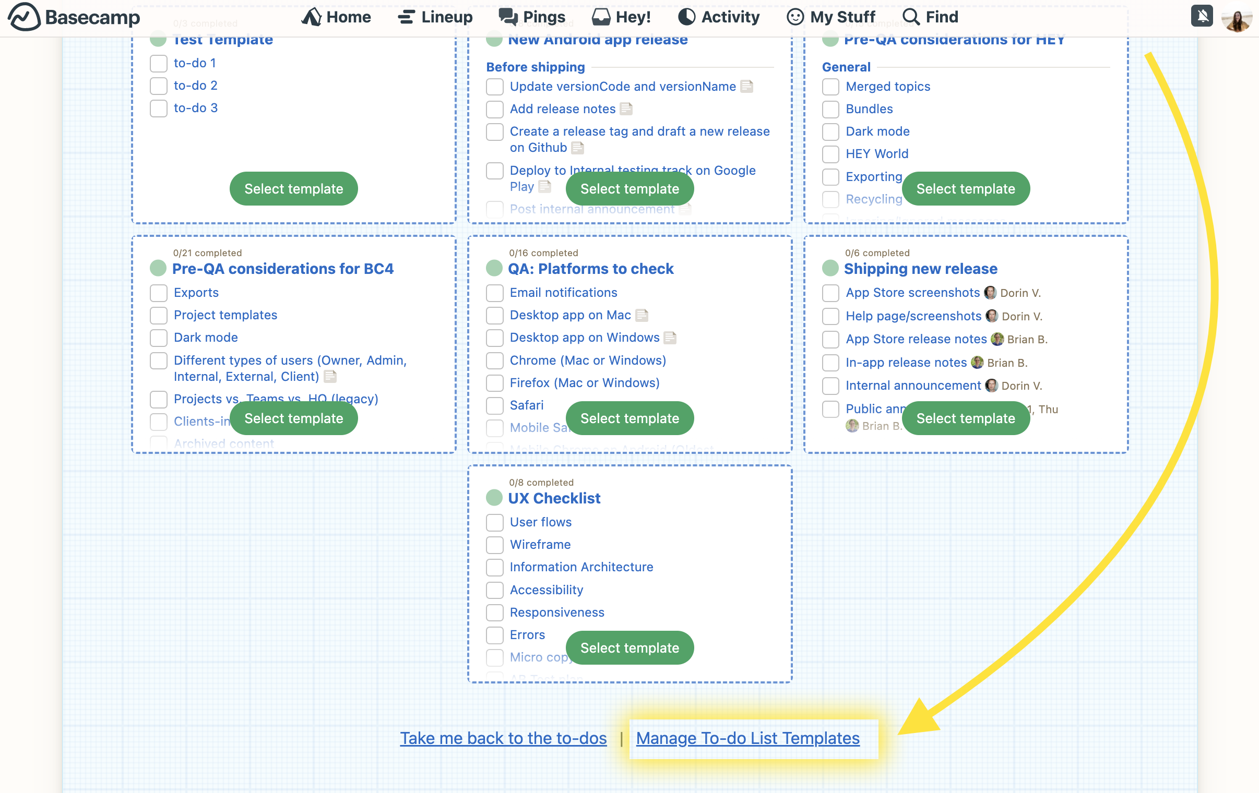The image size is (1259, 793).
Task: Select QA Platforms to check template
Action: (x=628, y=417)
